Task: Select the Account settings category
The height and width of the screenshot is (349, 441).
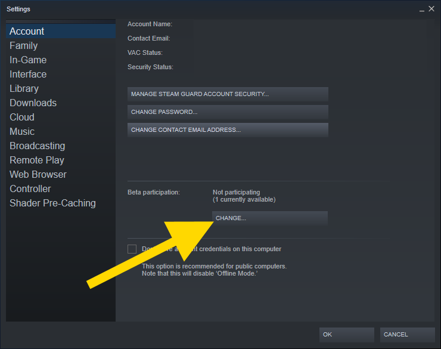Action: (60, 31)
